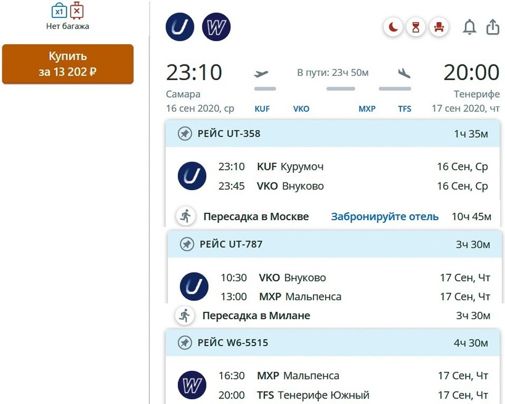Click the red armchair seat icon
Screen dimensions: 505x404
[438, 27]
